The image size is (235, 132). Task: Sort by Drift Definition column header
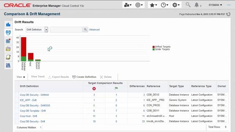(x=29, y=86)
